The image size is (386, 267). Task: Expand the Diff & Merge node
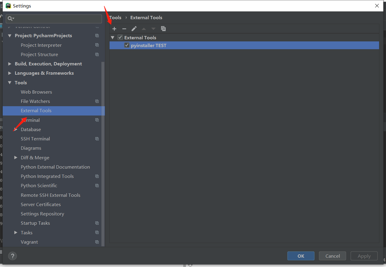(x=16, y=157)
